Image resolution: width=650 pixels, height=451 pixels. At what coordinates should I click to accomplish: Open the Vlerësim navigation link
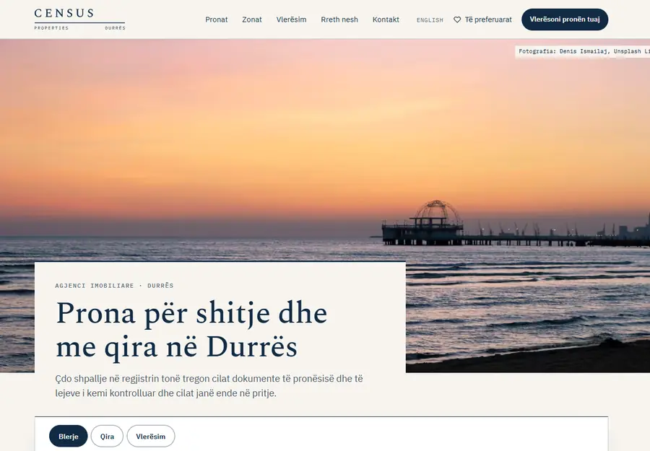pos(292,19)
